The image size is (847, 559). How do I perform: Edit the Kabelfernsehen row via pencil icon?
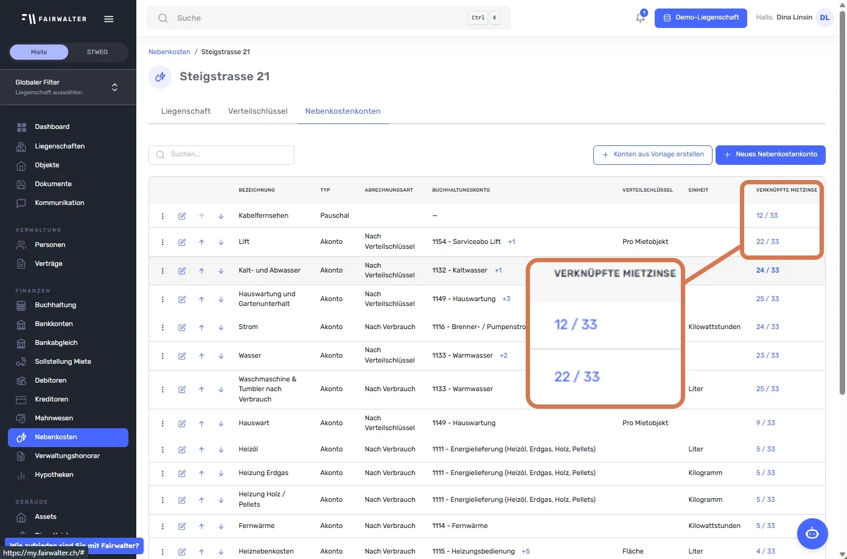[182, 216]
